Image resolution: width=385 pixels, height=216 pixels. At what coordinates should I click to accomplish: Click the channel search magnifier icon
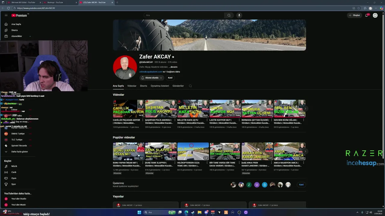pyautogui.click(x=190, y=86)
